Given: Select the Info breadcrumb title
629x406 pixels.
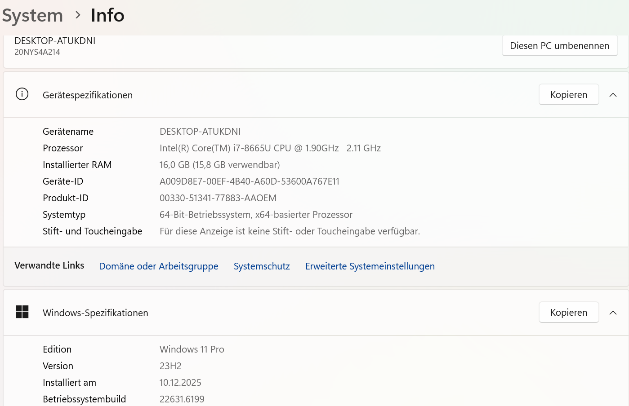Looking at the screenshot, I should tap(107, 15).
